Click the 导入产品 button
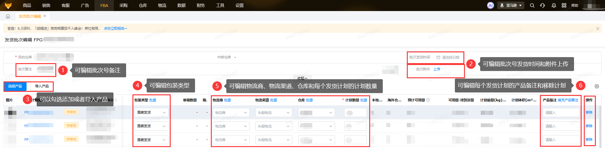 (42, 86)
